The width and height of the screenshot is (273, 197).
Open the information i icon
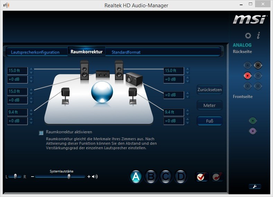[x=258, y=35]
